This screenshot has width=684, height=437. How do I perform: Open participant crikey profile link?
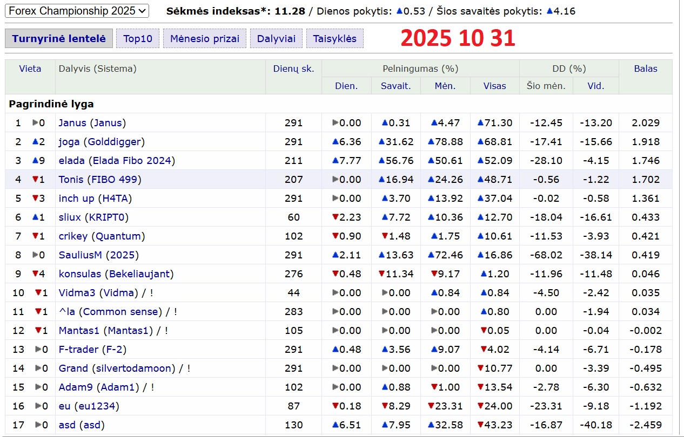pos(73,236)
